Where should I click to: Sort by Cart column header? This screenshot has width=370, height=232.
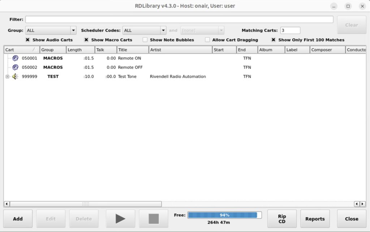(21, 50)
